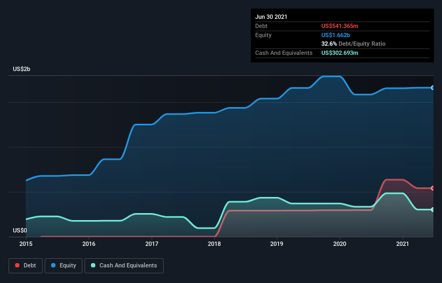Select the 2019 x-axis label
This screenshot has width=442, height=283.
coord(277,244)
